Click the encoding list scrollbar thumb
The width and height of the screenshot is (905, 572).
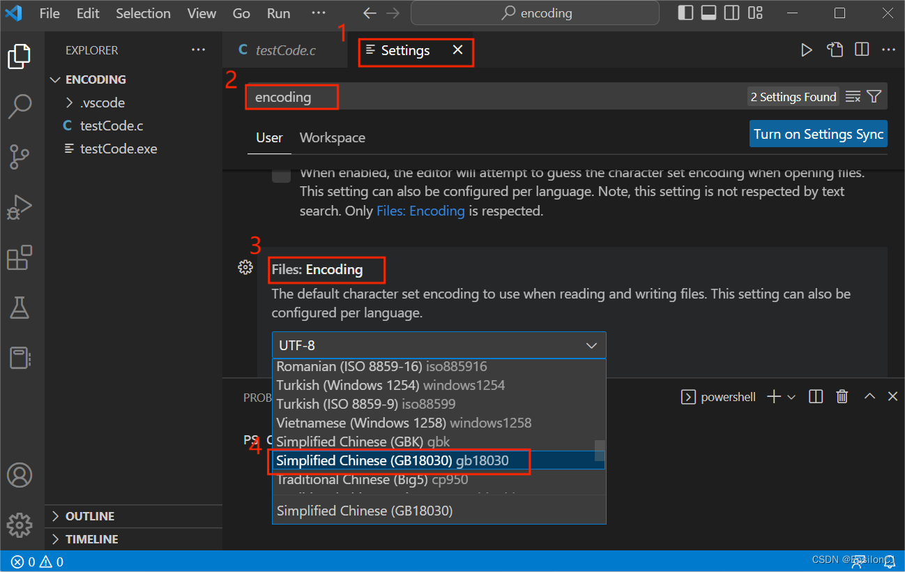pos(600,451)
